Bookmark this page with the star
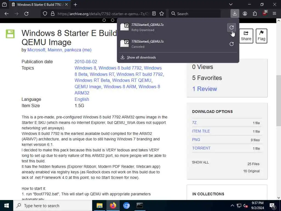This screenshot has height=211, width=281. point(162,14)
